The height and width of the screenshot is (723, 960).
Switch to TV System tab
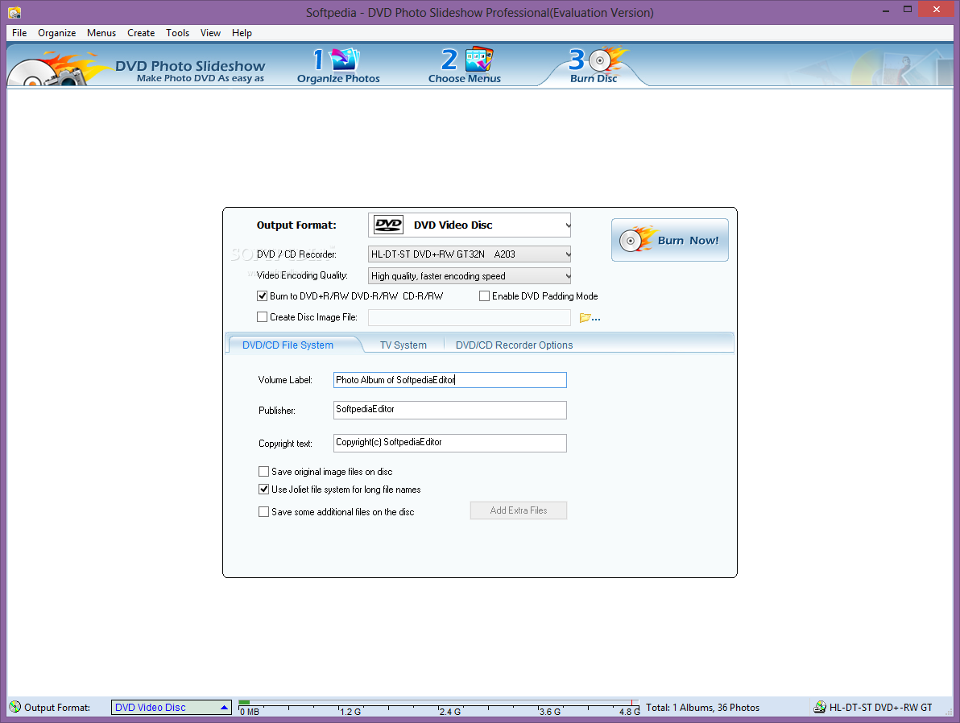[403, 345]
